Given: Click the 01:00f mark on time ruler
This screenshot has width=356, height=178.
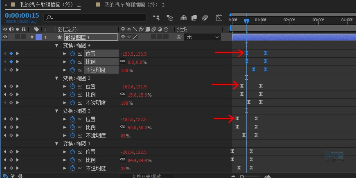Looking at the screenshot, I should [260, 20].
